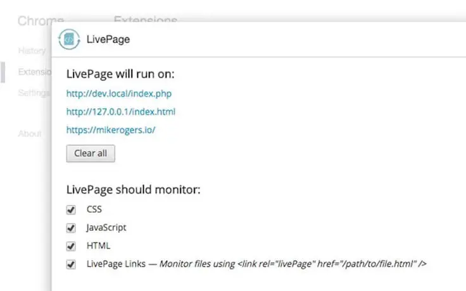This screenshot has width=466, height=291.
Task: Disable the LivePage Links checkbox
Action: (71, 264)
